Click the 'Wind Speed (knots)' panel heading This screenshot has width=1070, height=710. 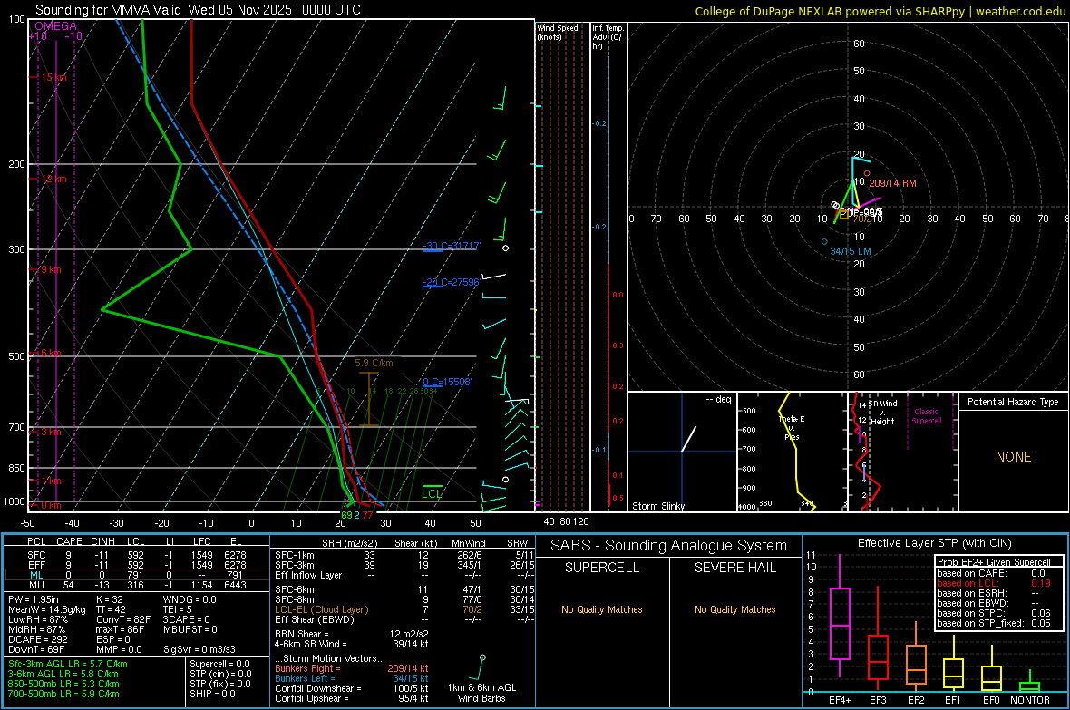coord(558,32)
